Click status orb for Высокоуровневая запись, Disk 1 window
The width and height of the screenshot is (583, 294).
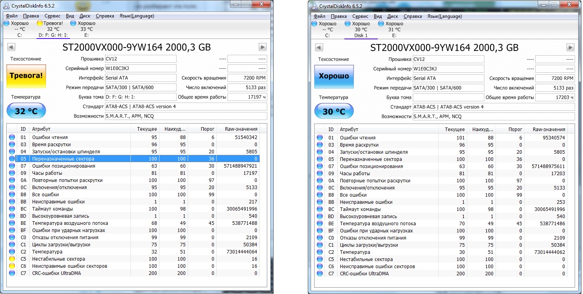coord(320,216)
